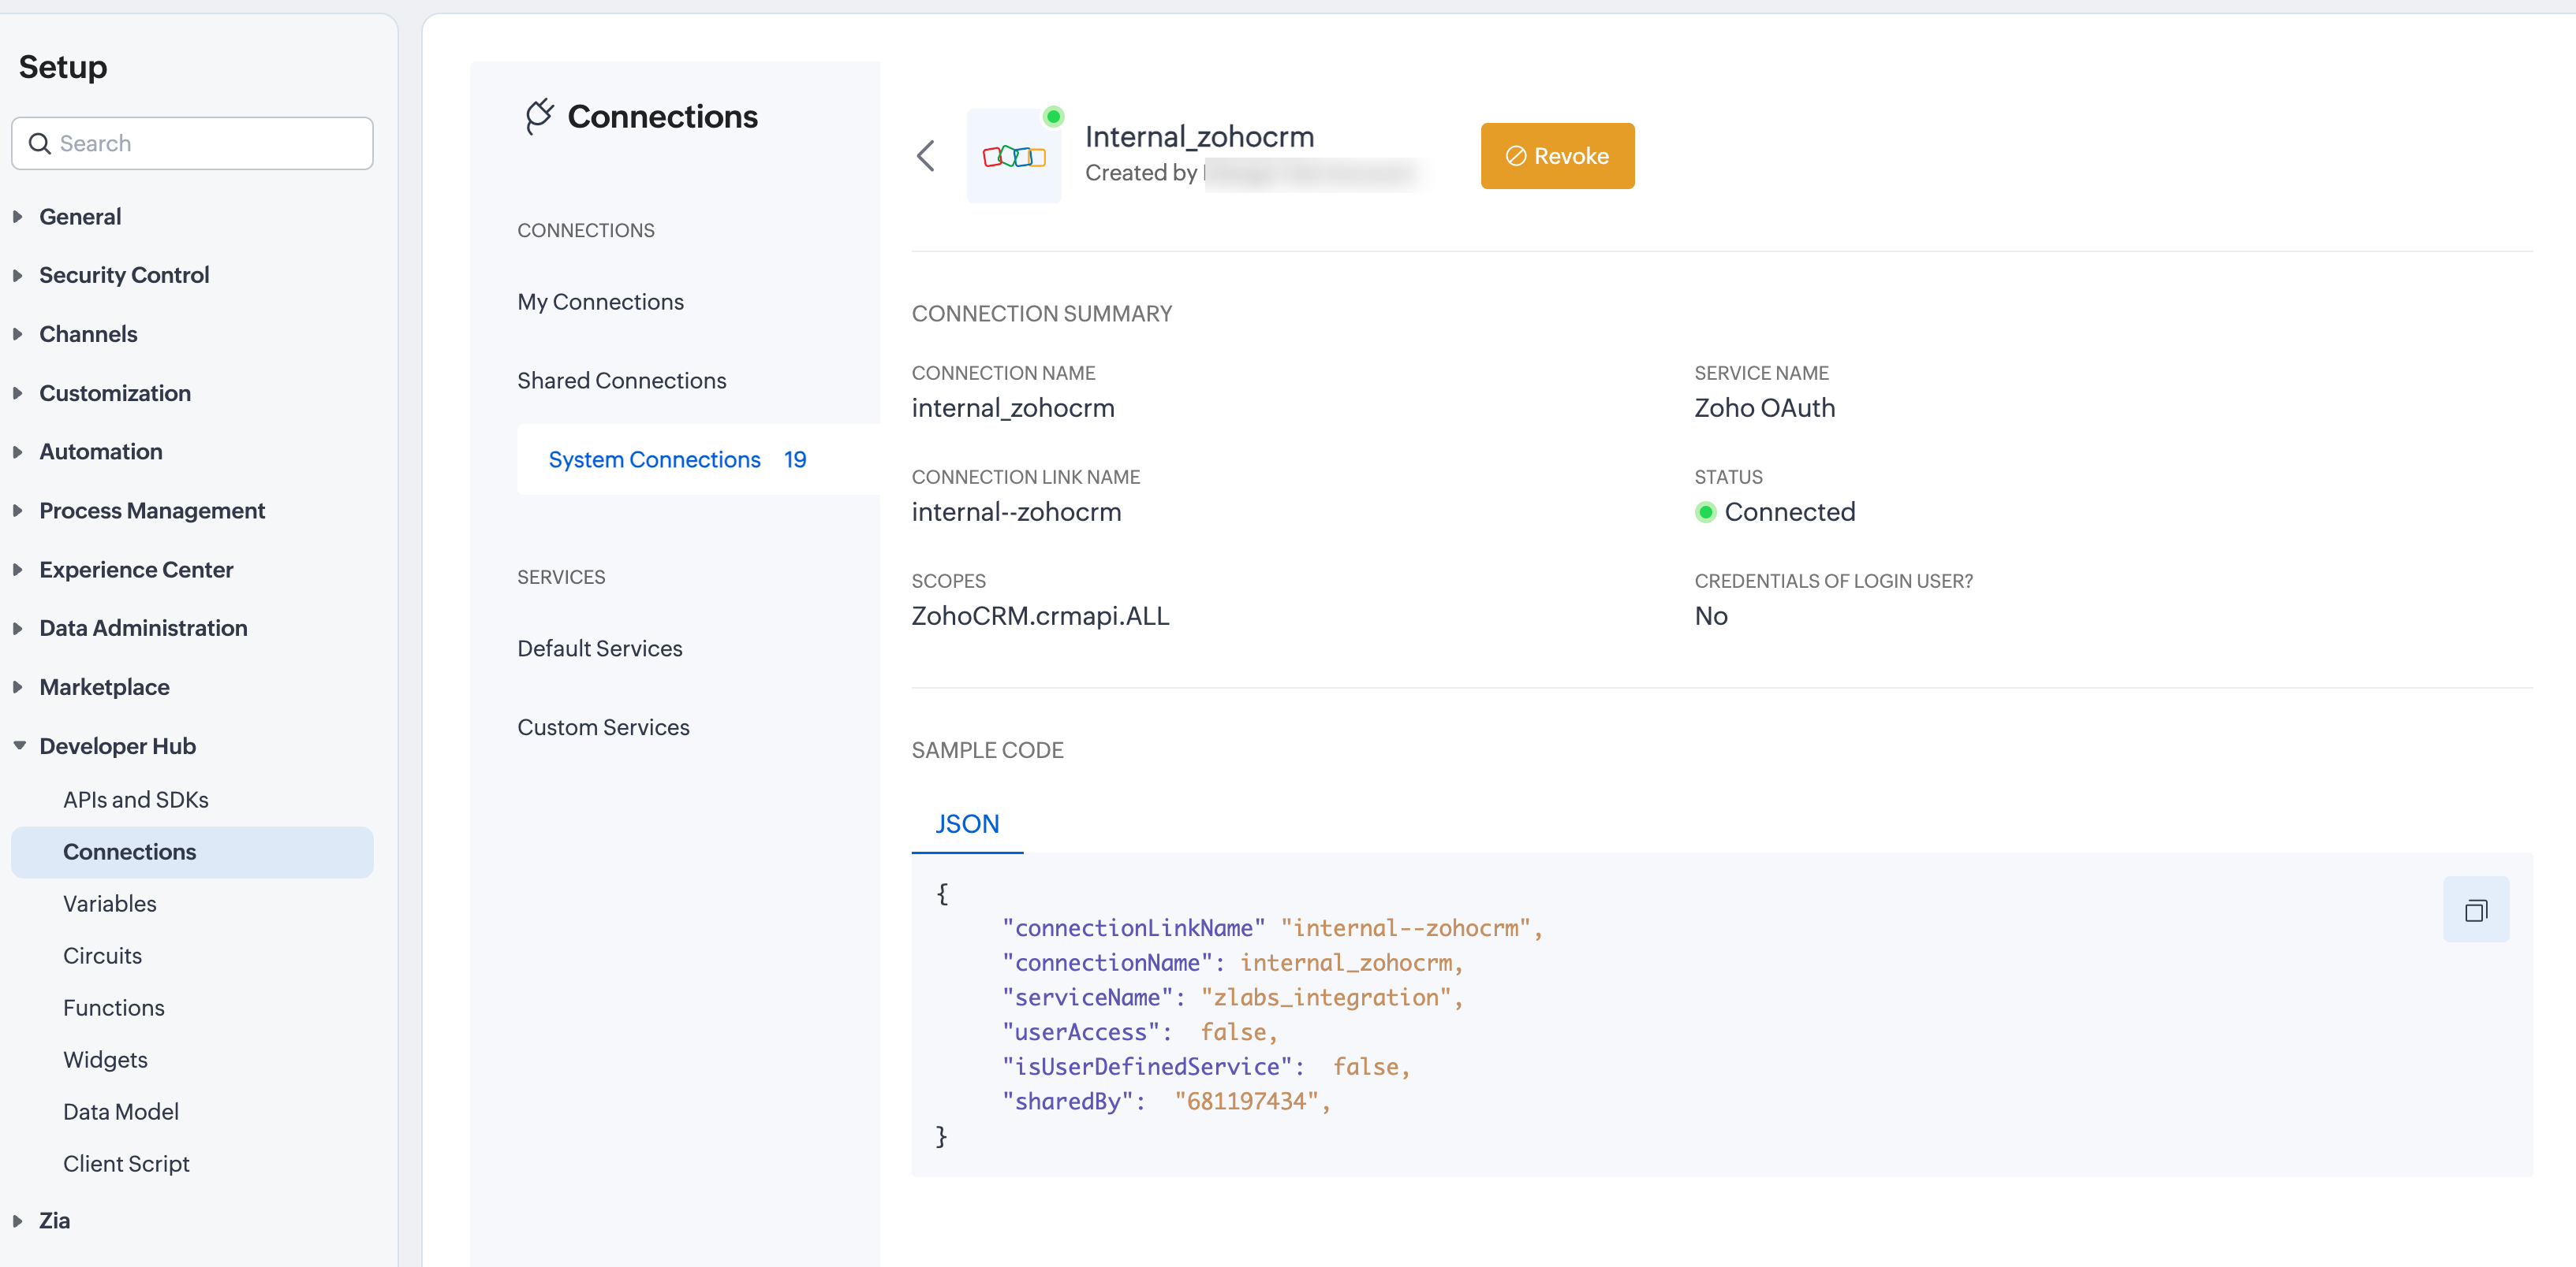Go to Custom Services
Image resolution: width=2576 pixels, height=1267 pixels.
603,727
